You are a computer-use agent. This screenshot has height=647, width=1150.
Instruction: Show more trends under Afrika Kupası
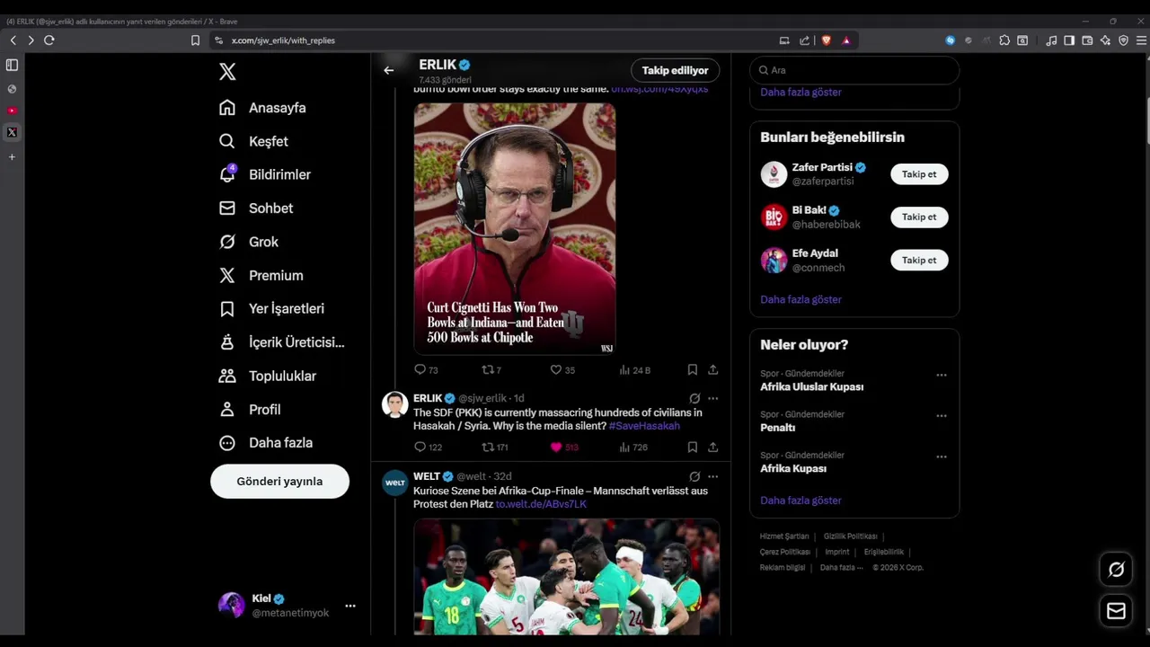pyautogui.click(x=801, y=501)
